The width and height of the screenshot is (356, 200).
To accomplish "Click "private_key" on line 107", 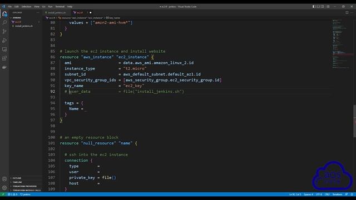I will (82, 178).
